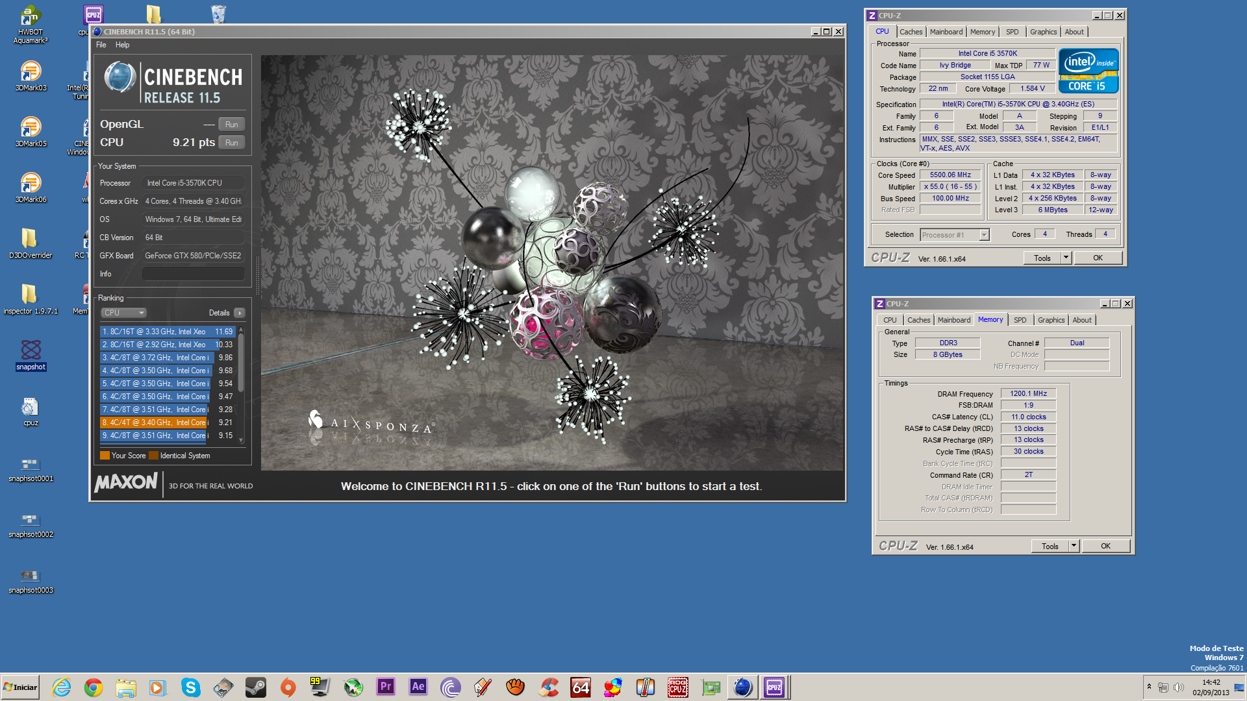Open the snaphsot0003 image file
The image size is (1247, 701).
[x=31, y=582]
